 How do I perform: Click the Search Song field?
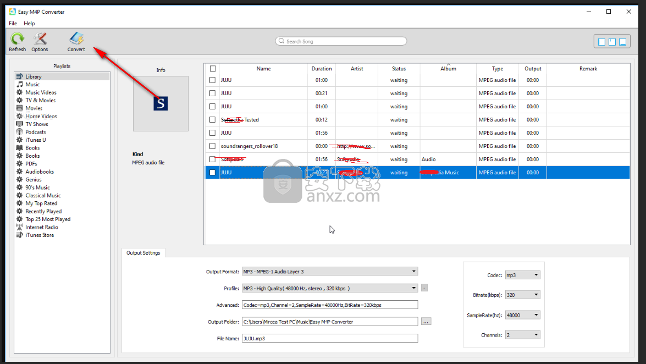coord(341,41)
